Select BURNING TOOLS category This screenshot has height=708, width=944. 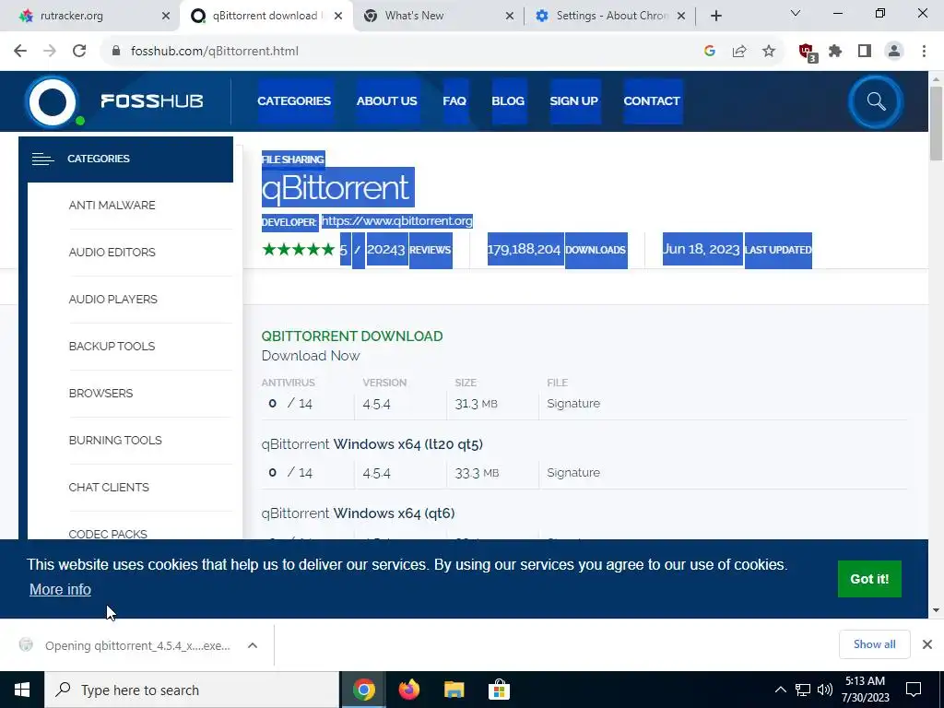(x=115, y=440)
